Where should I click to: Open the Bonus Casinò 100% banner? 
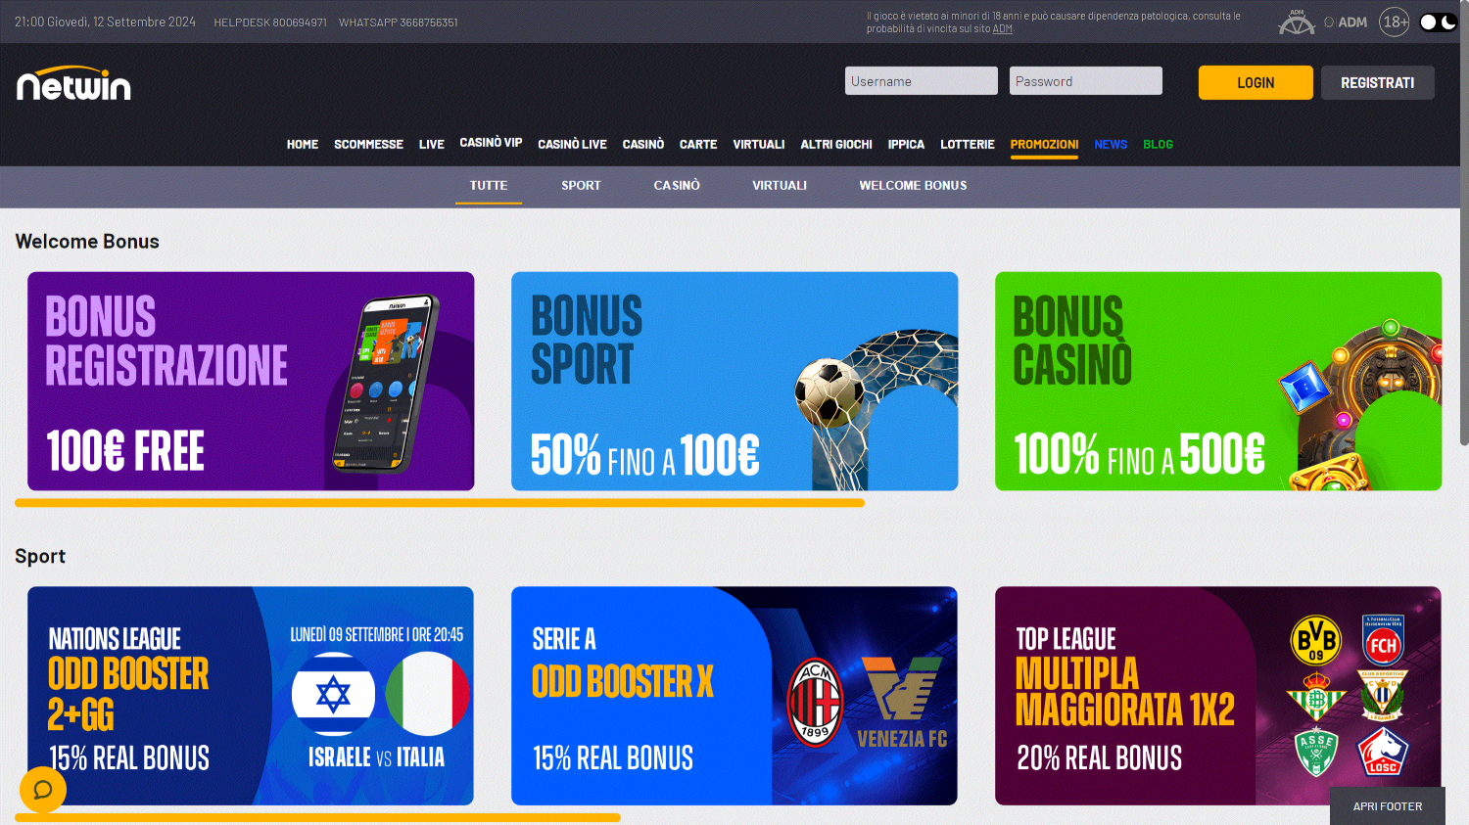point(1218,381)
